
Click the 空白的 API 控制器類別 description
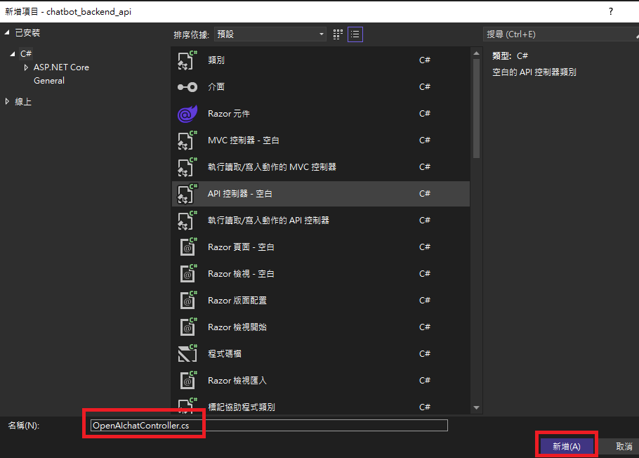[x=534, y=72]
